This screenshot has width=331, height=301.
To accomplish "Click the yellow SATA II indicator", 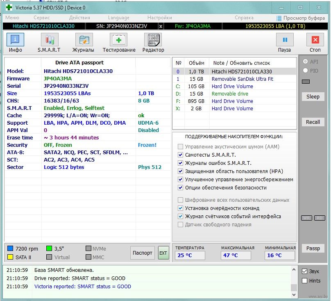I will click(10, 257).
